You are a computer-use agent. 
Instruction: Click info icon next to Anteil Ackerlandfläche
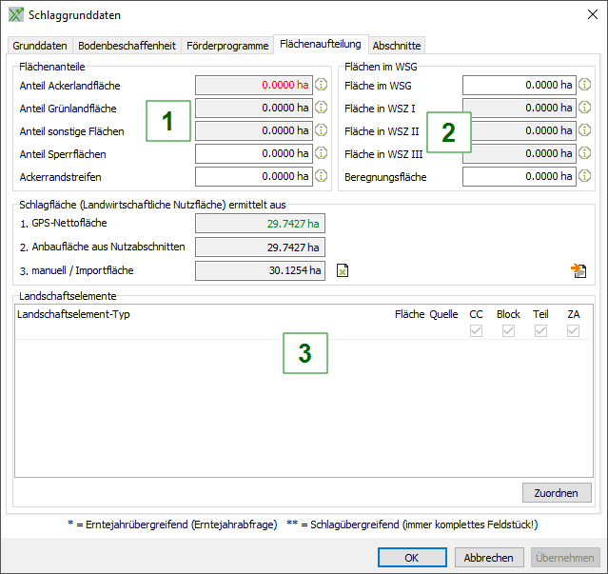coord(321,85)
